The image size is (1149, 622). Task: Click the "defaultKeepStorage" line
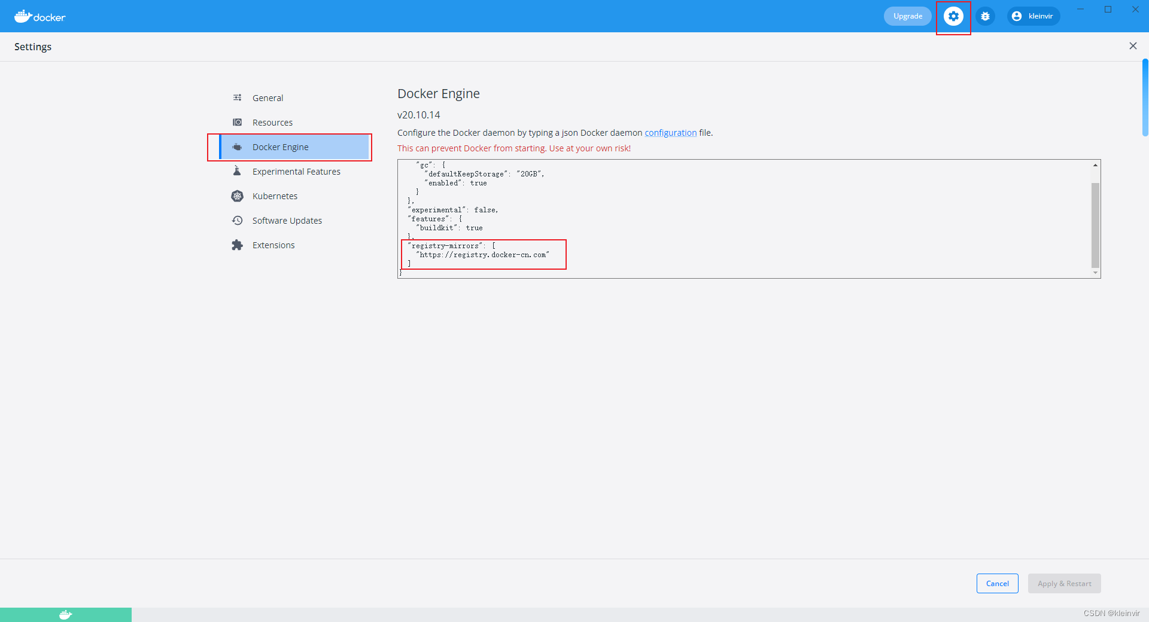[x=484, y=174]
